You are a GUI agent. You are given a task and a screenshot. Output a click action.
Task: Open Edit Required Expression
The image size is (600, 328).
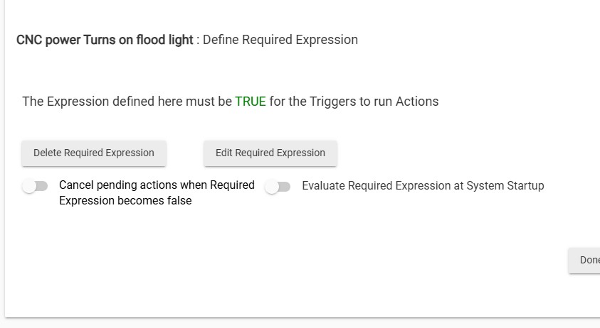click(270, 153)
